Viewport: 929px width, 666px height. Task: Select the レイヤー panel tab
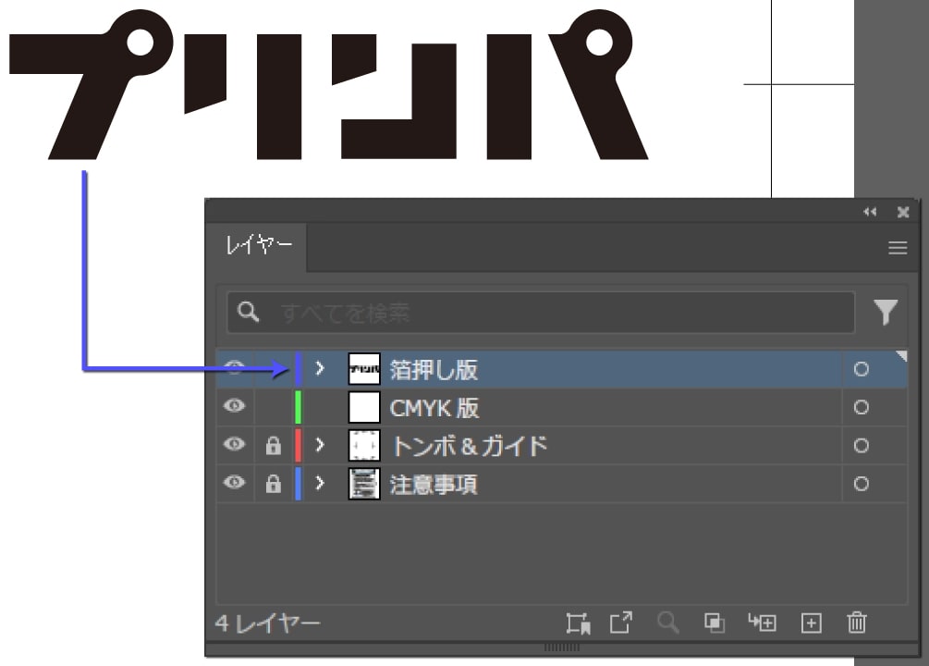coord(260,247)
